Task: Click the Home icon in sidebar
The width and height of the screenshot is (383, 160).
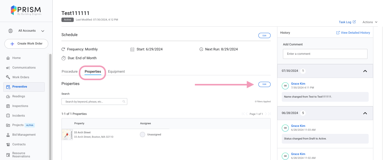Action: pos(8,58)
